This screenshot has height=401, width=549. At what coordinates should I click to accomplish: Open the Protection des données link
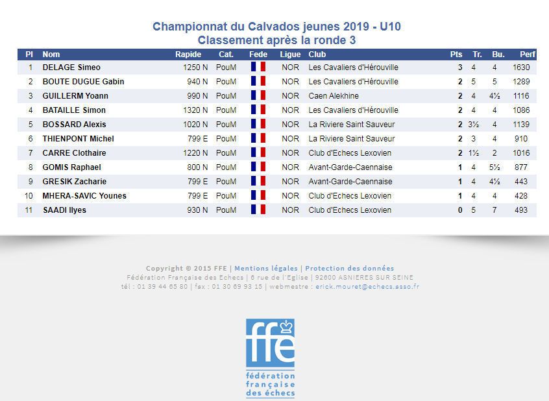pyautogui.click(x=349, y=268)
